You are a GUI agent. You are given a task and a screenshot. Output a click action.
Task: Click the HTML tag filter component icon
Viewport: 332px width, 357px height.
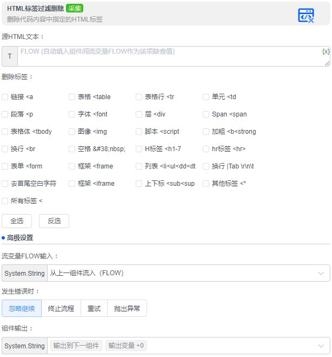(x=306, y=15)
